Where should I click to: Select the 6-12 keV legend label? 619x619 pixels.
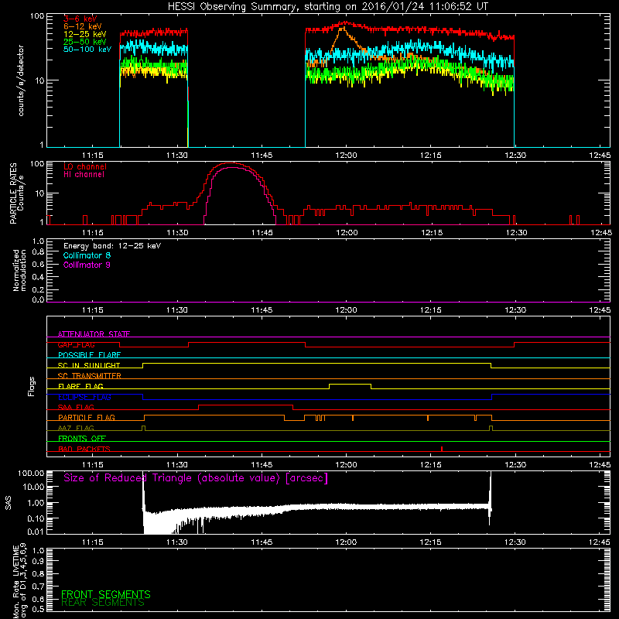click(x=83, y=26)
